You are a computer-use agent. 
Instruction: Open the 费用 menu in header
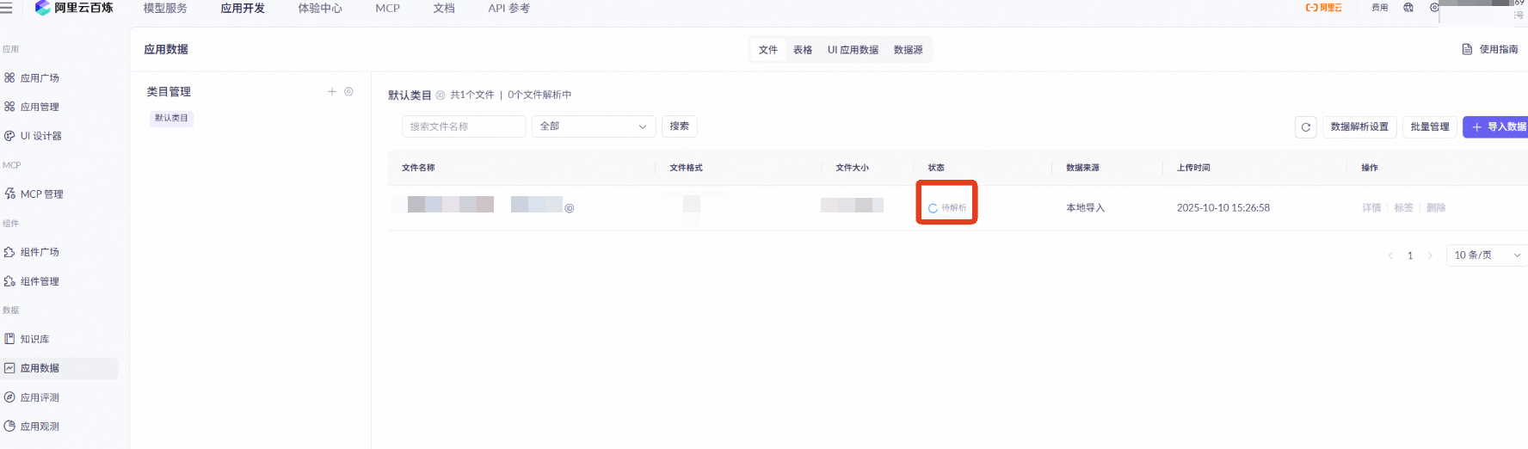pyautogui.click(x=1380, y=8)
